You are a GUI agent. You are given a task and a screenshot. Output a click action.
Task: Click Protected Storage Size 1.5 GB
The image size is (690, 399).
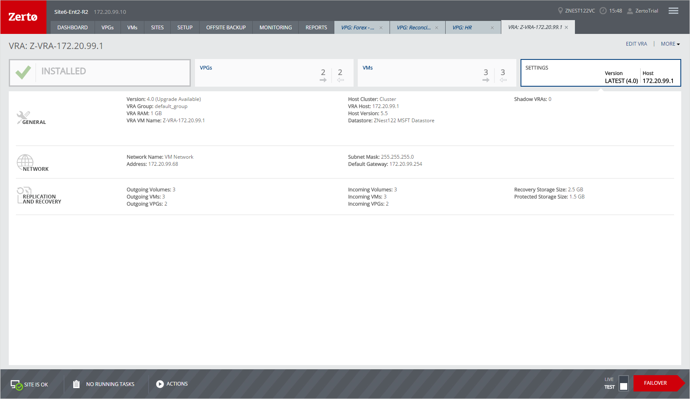pyautogui.click(x=549, y=197)
